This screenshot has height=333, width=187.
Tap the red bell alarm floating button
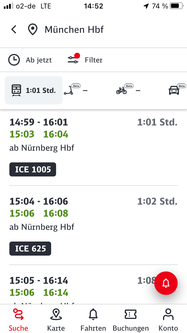coord(166,283)
